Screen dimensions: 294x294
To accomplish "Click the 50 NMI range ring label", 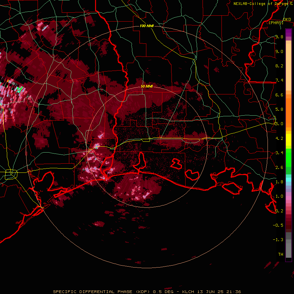I will (x=147, y=86).
